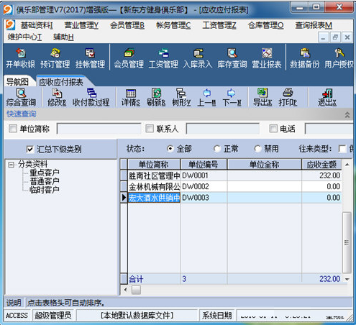
Task: Select 正常 status radio button
Action: pyautogui.click(x=217, y=149)
